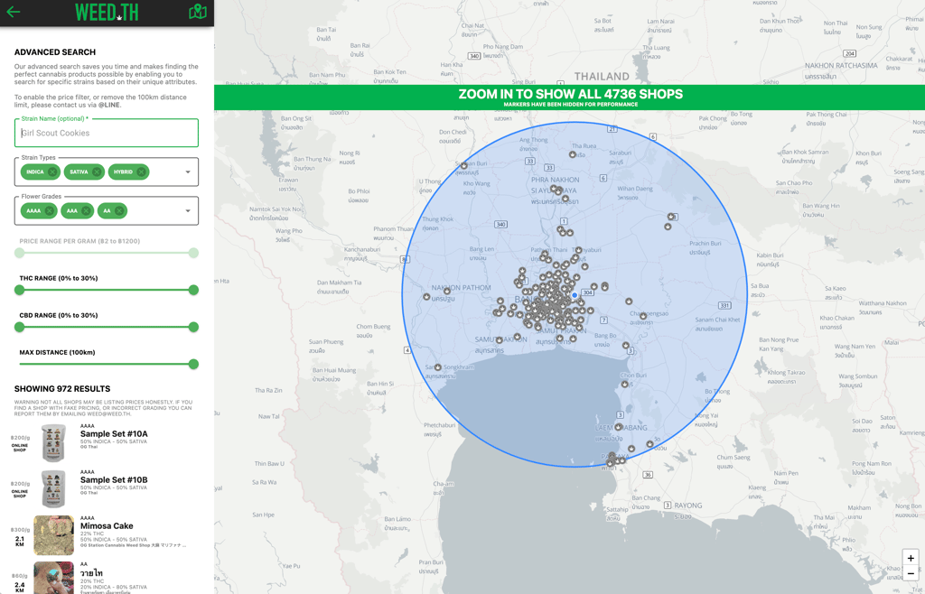Click the CBD range minimum handle
The width and height of the screenshot is (925, 594).
pyautogui.click(x=20, y=327)
